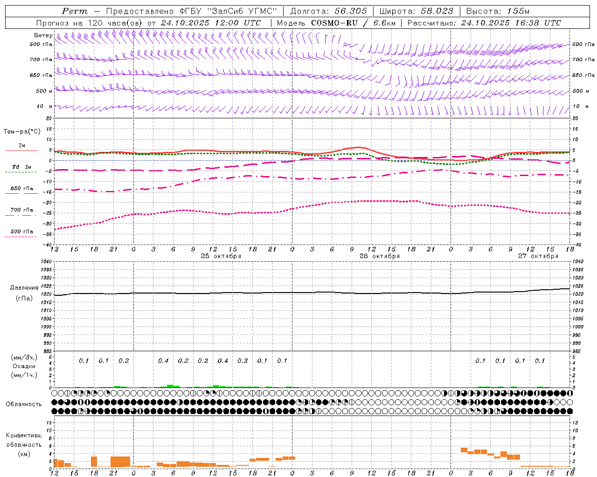Select the "Широта: 58.023" value

(416, 11)
